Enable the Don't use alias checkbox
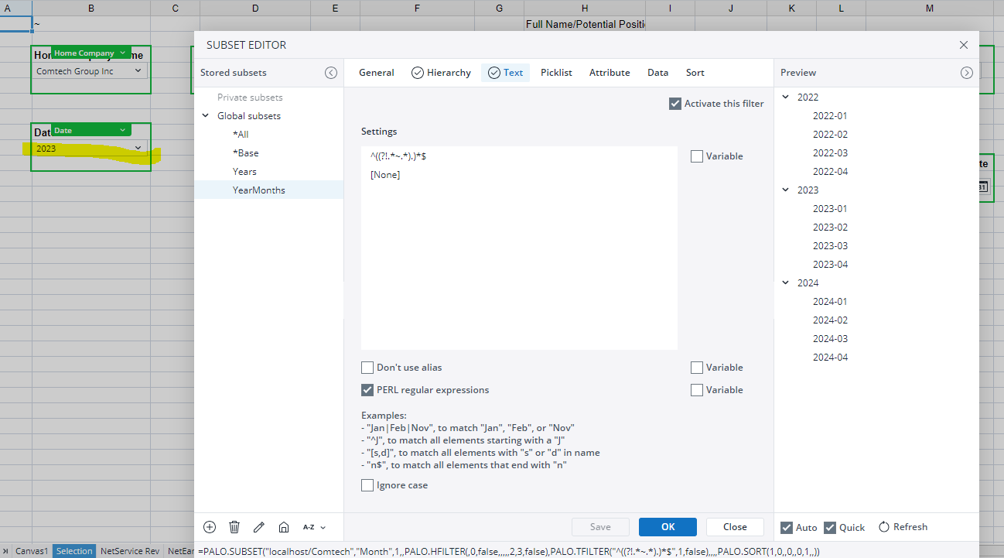The width and height of the screenshot is (1004, 558). pos(367,368)
